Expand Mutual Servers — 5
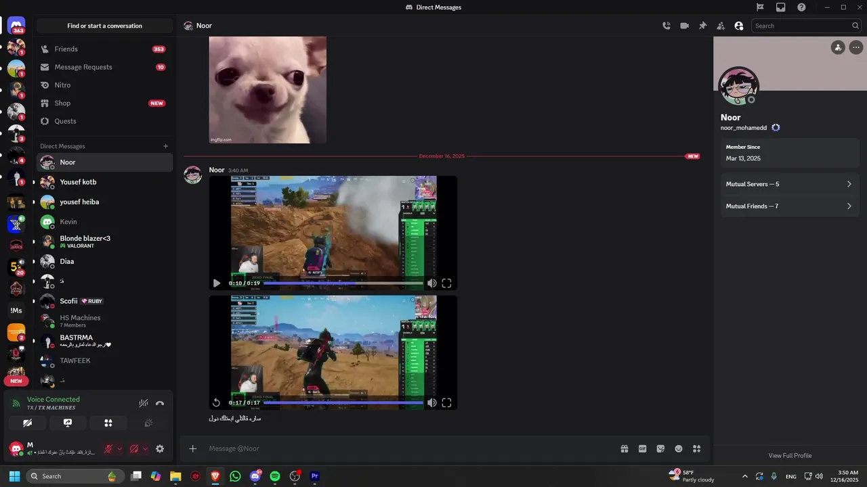The height and width of the screenshot is (487, 867). (x=790, y=184)
